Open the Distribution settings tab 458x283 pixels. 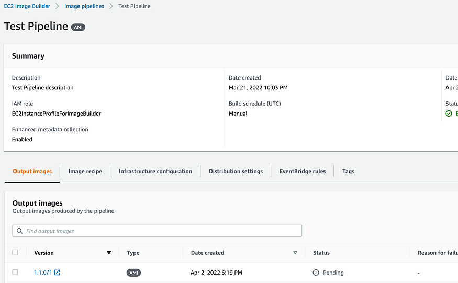236,171
